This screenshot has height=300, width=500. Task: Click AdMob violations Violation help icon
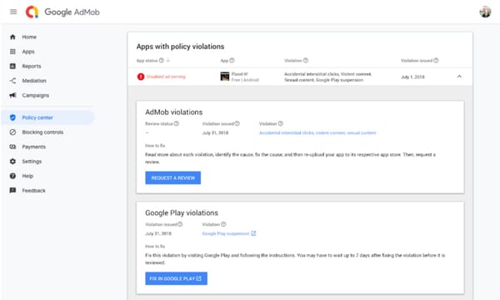pos(280,123)
